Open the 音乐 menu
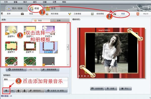The height and width of the screenshot is (99, 151). 35,2
